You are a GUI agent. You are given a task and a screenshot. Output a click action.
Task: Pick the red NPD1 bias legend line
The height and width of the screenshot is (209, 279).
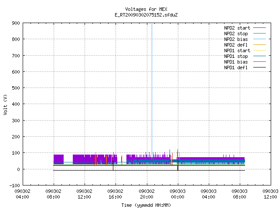[259, 62]
